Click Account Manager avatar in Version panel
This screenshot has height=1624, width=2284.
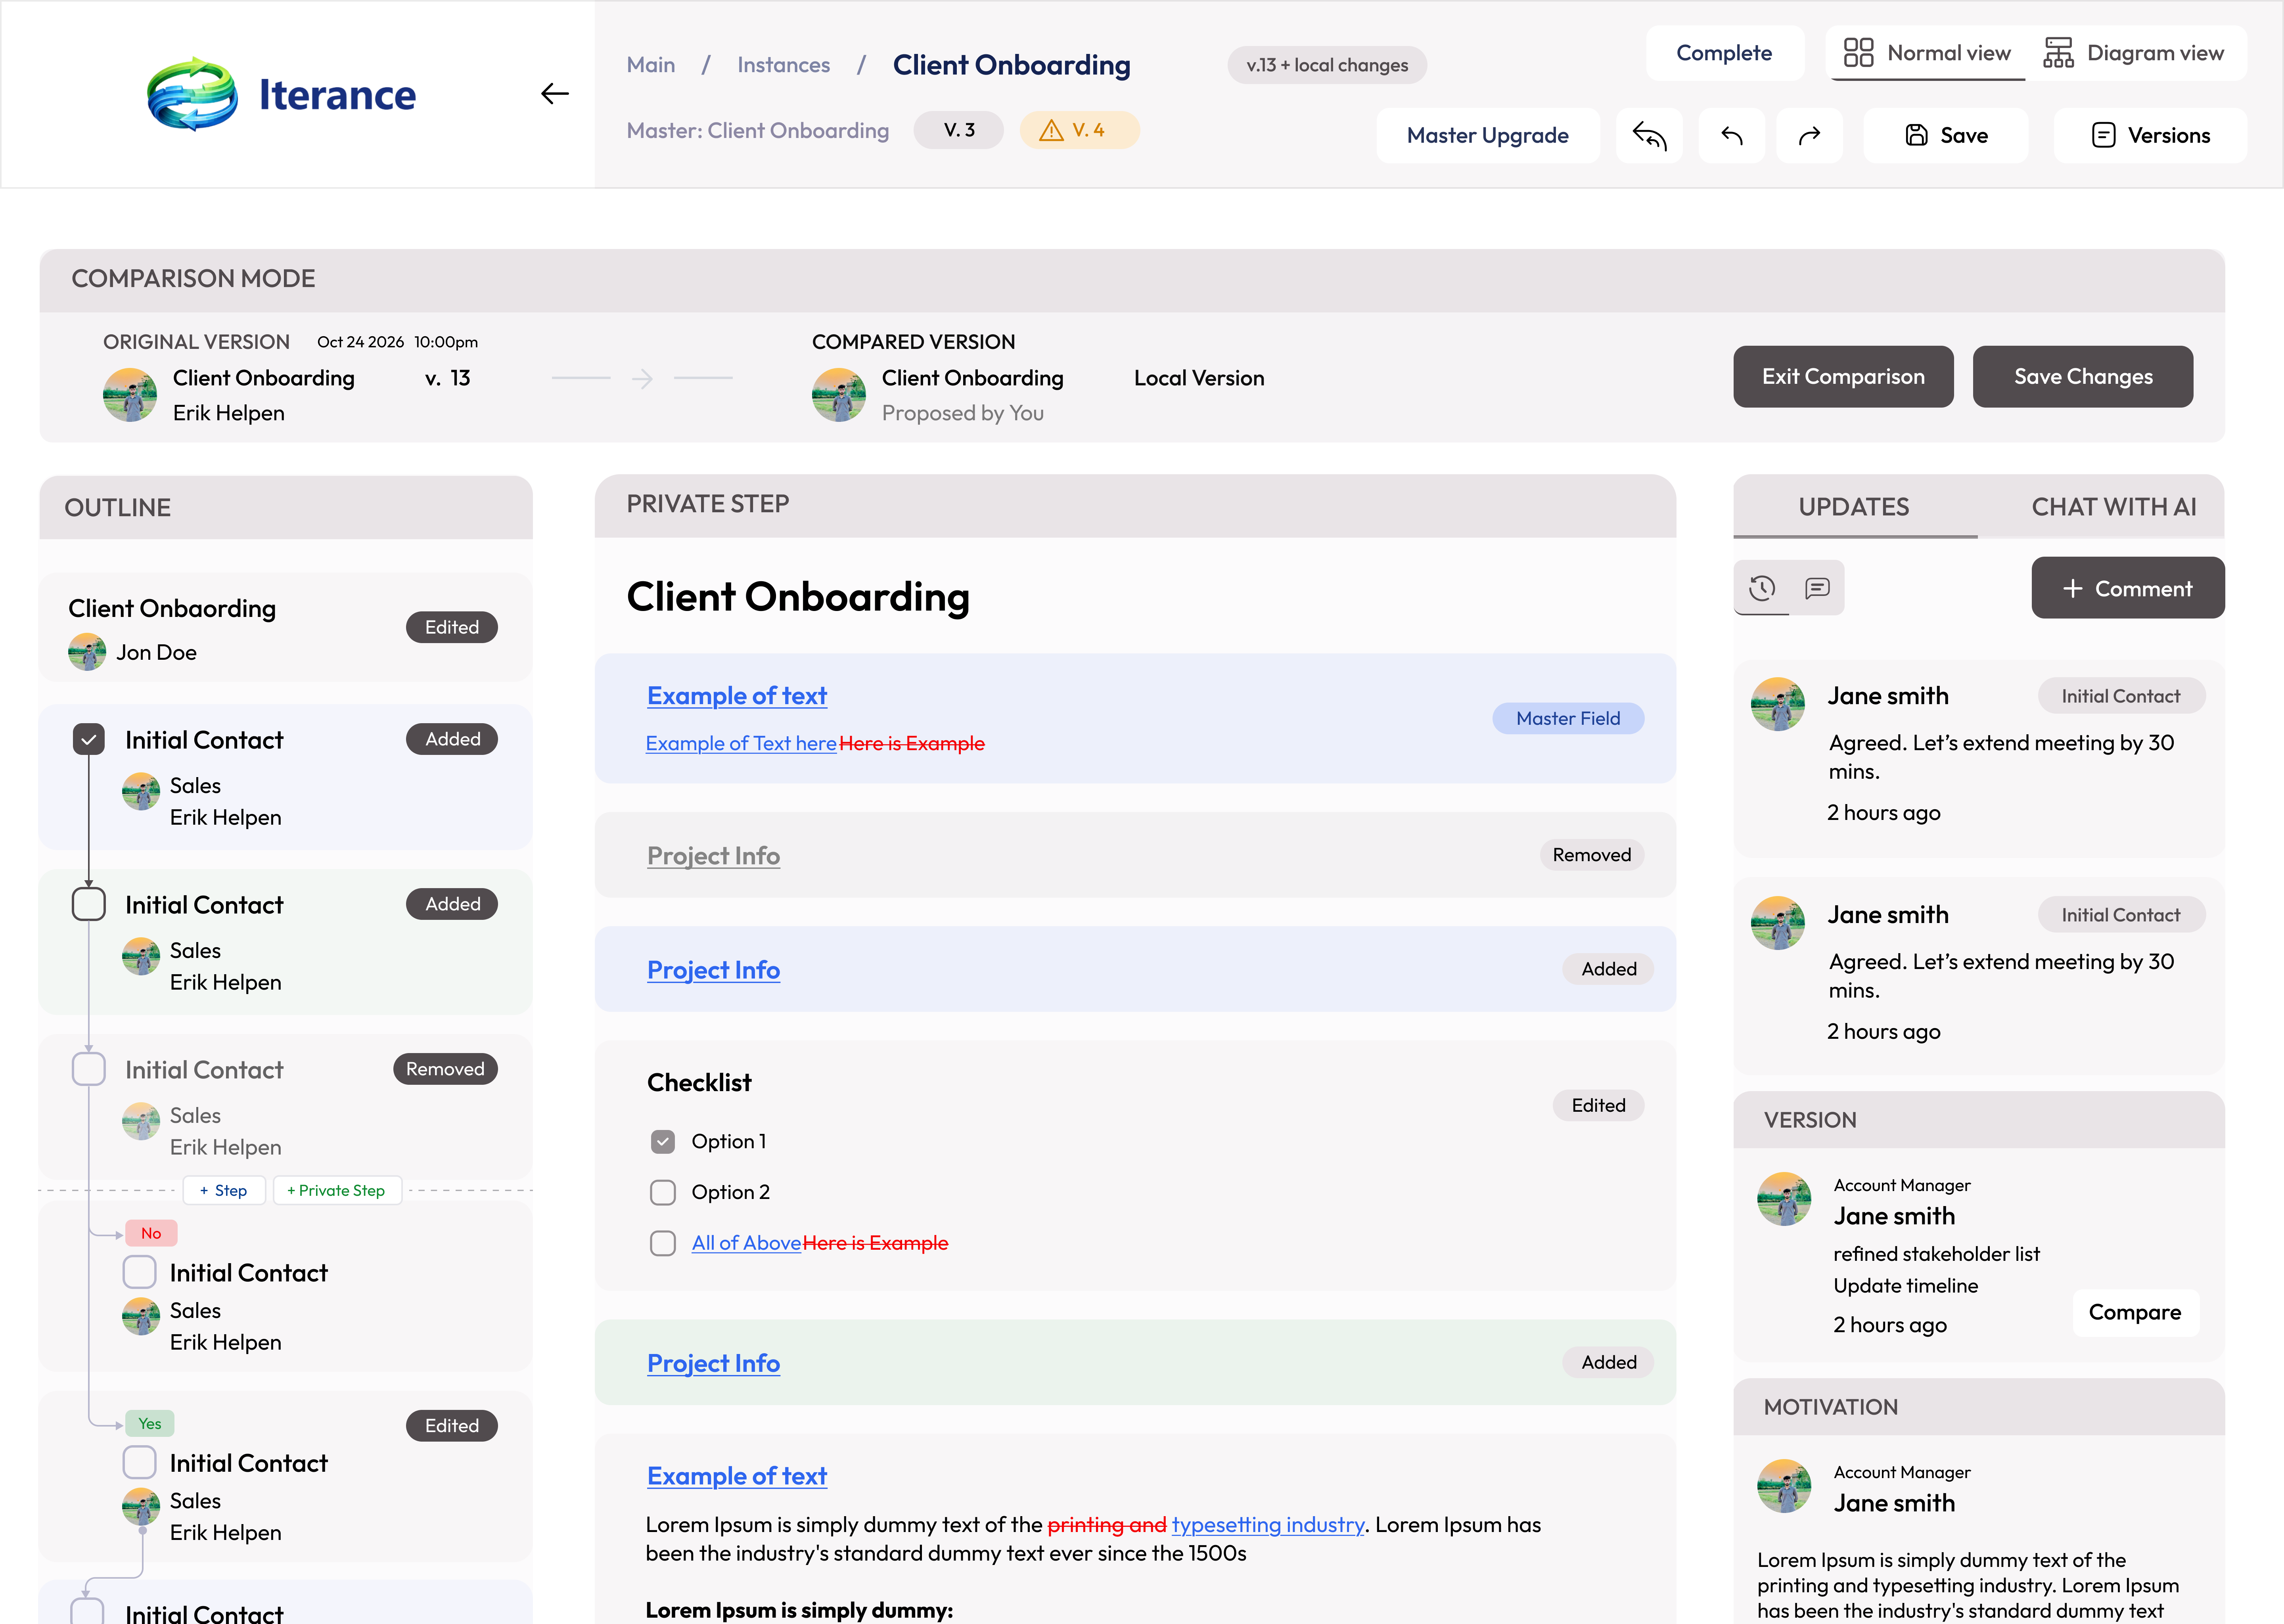tap(1784, 1199)
